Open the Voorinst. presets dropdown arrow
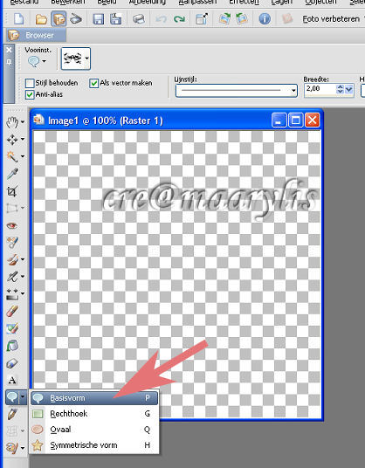Image resolution: width=365 pixels, height=468 pixels. pyautogui.click(x=45, y=61)
